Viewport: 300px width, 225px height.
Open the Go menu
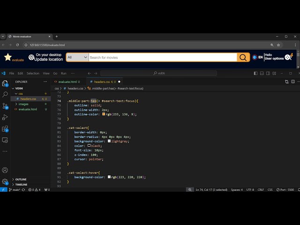click(x=55, y=73)
